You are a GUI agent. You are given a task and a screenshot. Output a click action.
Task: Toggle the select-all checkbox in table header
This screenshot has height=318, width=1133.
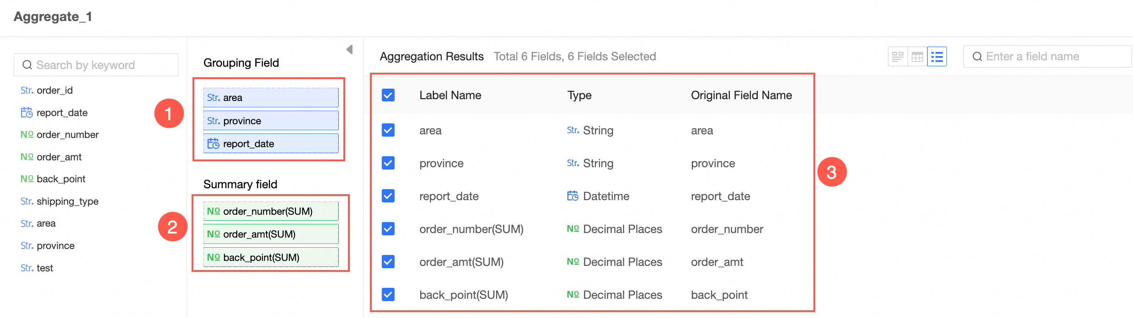[x=388, y=95]
